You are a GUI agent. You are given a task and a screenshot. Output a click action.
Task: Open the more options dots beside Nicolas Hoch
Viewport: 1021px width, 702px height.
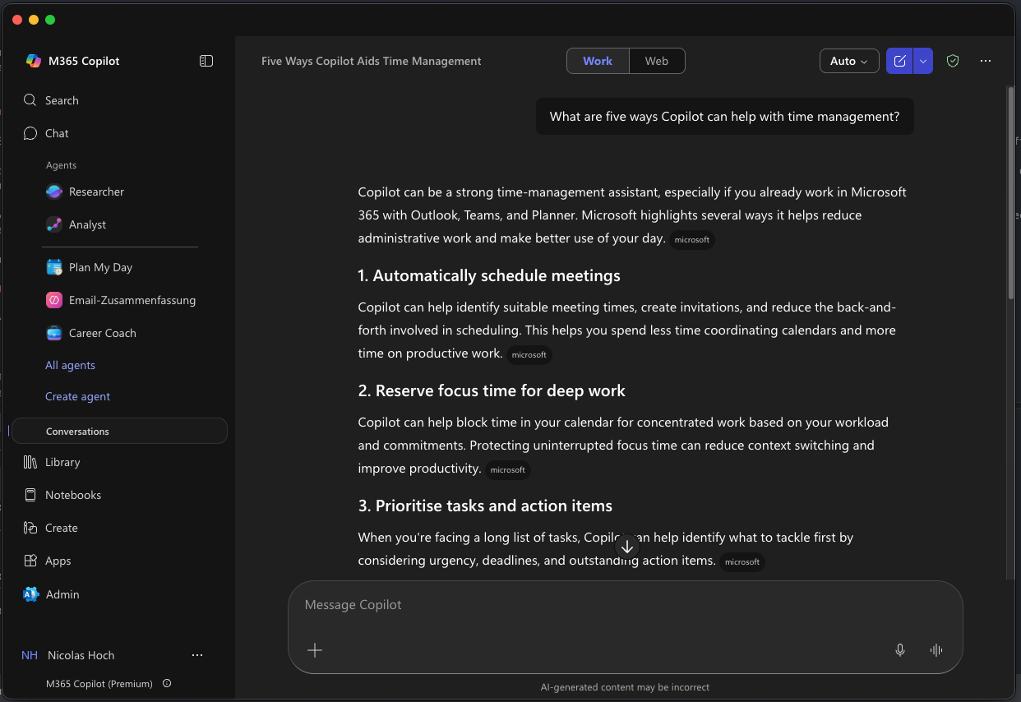click(197, 655)
